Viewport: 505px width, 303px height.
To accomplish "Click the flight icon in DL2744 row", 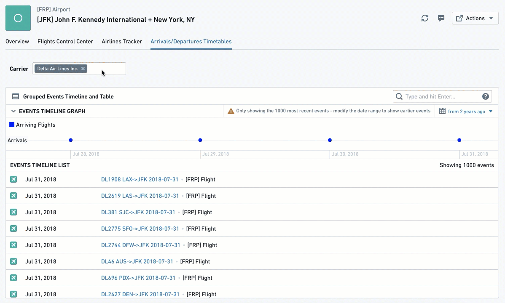I will [x=13, y=245].
